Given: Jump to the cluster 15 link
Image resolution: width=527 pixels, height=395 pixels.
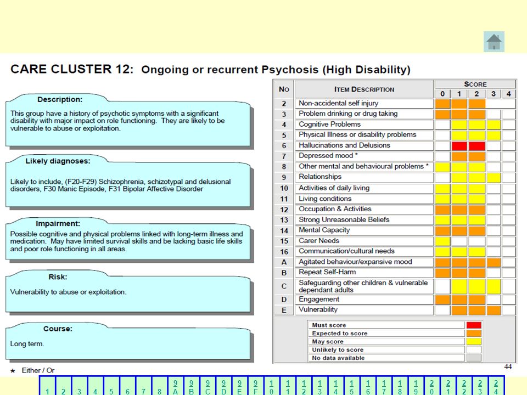Looking at the screenshot, I should point(351,387).
